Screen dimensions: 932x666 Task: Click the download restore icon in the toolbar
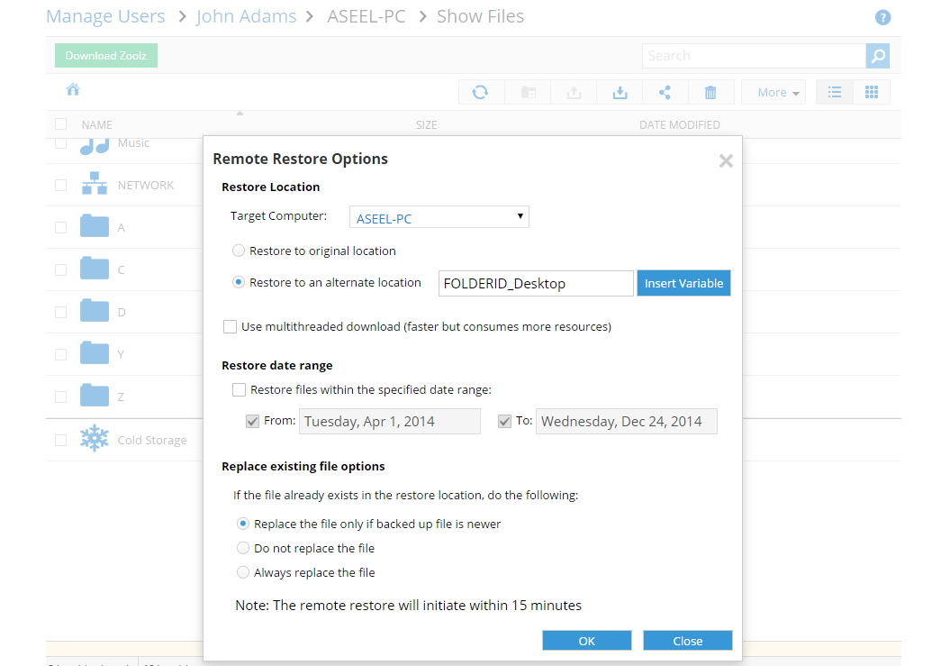[x=620, y=92]
